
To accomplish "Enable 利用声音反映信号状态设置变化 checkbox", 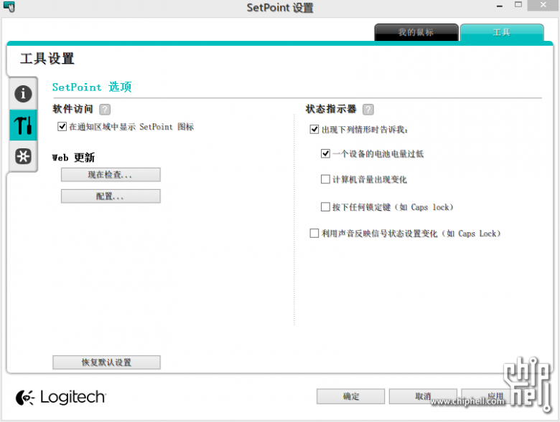I will click(314, 233).
